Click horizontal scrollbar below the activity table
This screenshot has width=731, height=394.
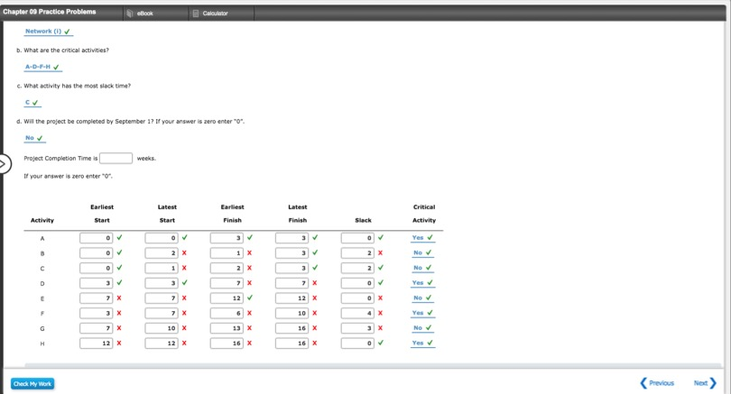click(373, 365)
